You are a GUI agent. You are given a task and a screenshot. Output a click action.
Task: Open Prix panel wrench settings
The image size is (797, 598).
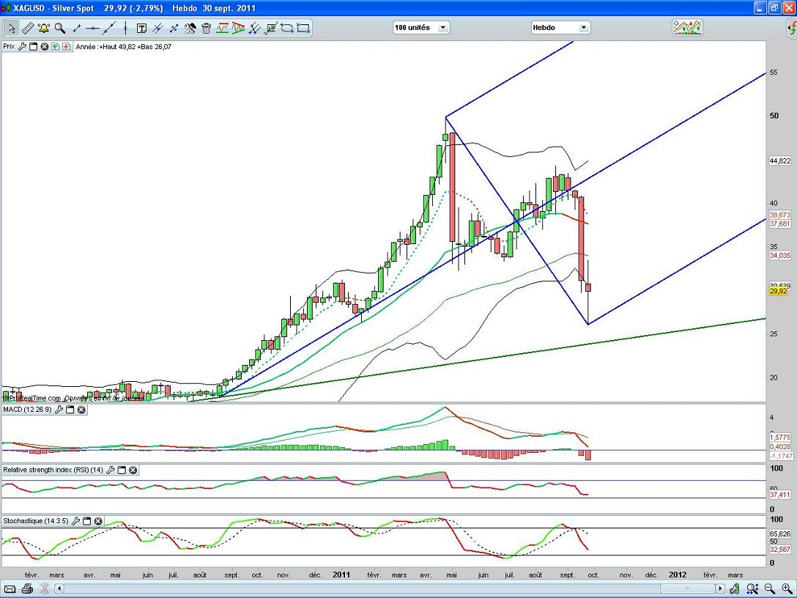[22, 46]
